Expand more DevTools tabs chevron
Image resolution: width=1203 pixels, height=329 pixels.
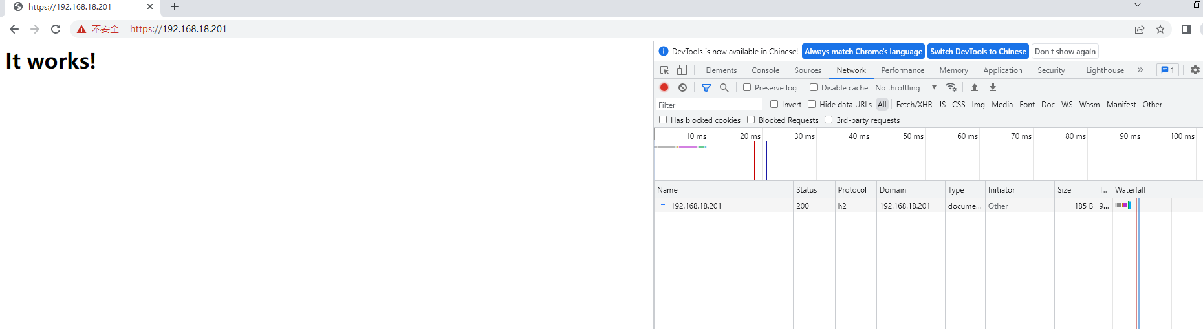(1140, 70)
